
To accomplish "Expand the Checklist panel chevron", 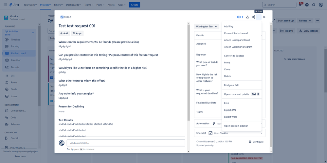I will (261, 133).
